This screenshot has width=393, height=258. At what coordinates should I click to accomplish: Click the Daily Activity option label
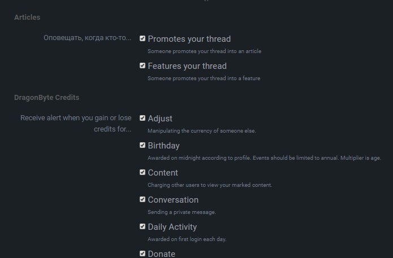[x=172, y=227]
